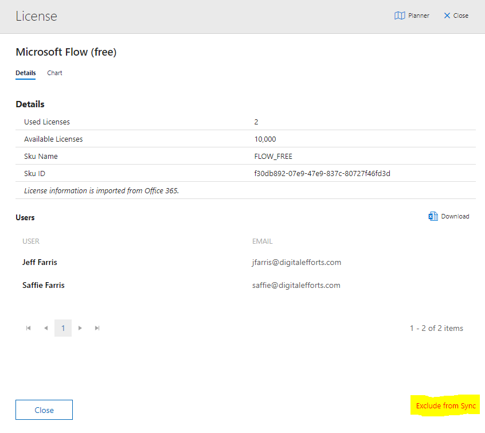The image size is (485, 433).
Task: Go to next page of users
Action: click(80, 328)
